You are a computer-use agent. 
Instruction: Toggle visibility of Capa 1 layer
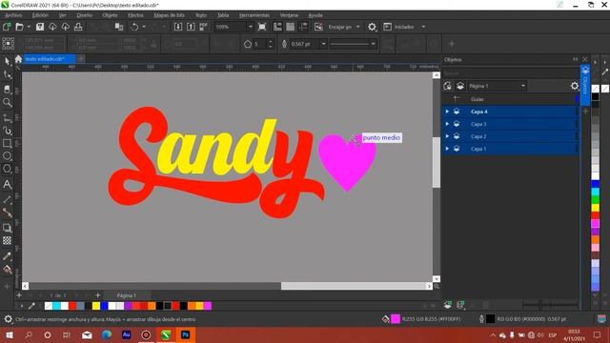click(x=457, y=149)
